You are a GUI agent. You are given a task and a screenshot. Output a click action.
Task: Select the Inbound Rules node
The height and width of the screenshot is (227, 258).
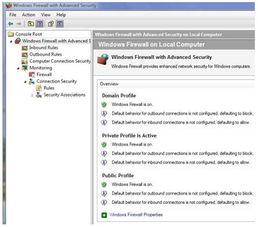(x=44, y=48)
